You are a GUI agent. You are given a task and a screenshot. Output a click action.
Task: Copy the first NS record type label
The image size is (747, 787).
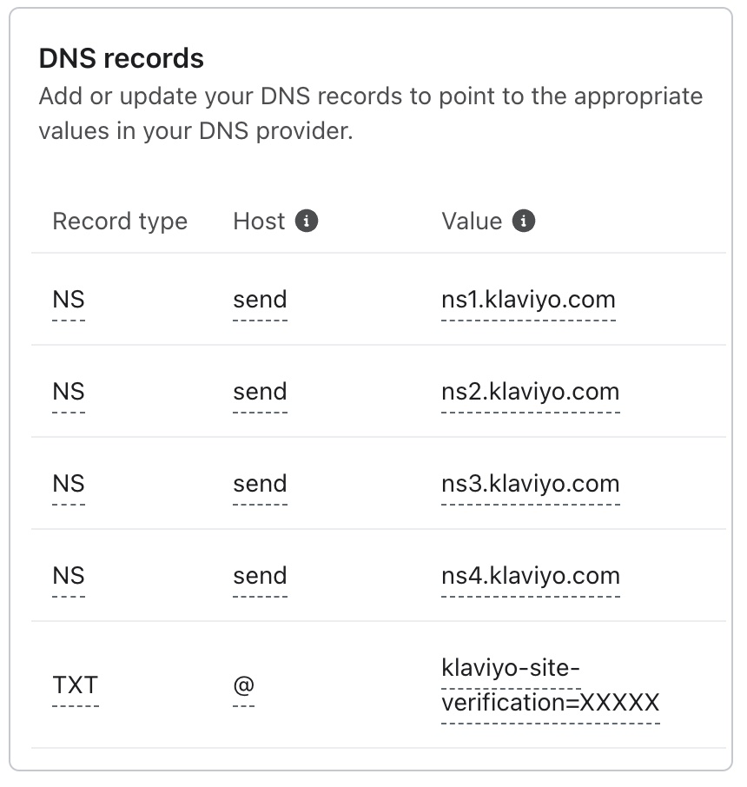click(69, 299)
